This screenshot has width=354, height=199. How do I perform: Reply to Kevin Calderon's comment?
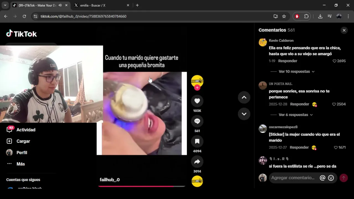288,61
